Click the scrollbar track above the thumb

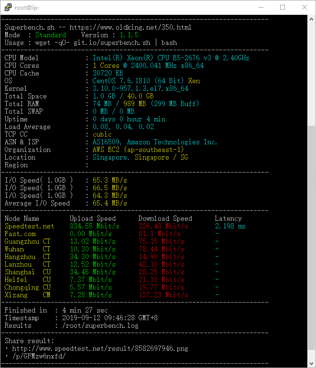(311, 72)
